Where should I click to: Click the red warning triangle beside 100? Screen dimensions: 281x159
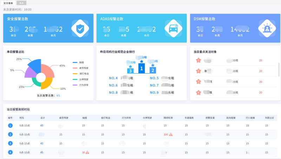coord(171,134)
